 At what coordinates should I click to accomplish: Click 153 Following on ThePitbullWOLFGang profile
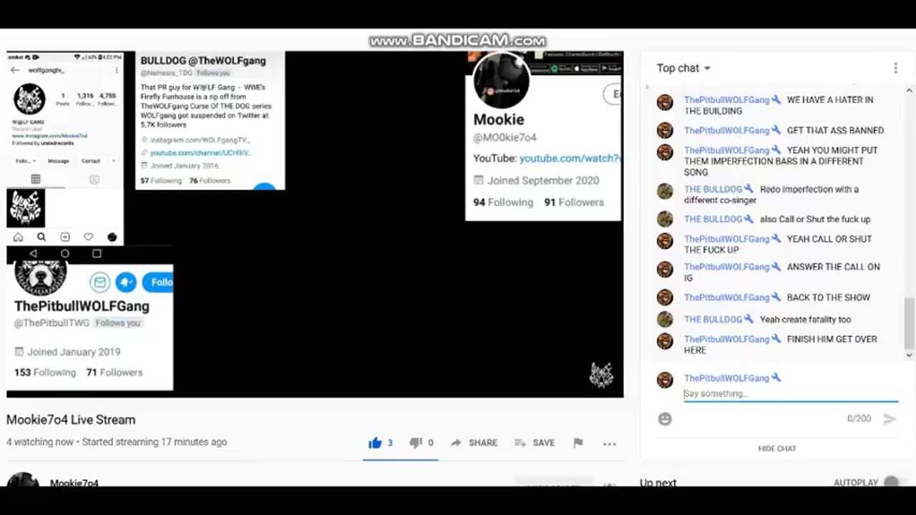tap(45, 373)
